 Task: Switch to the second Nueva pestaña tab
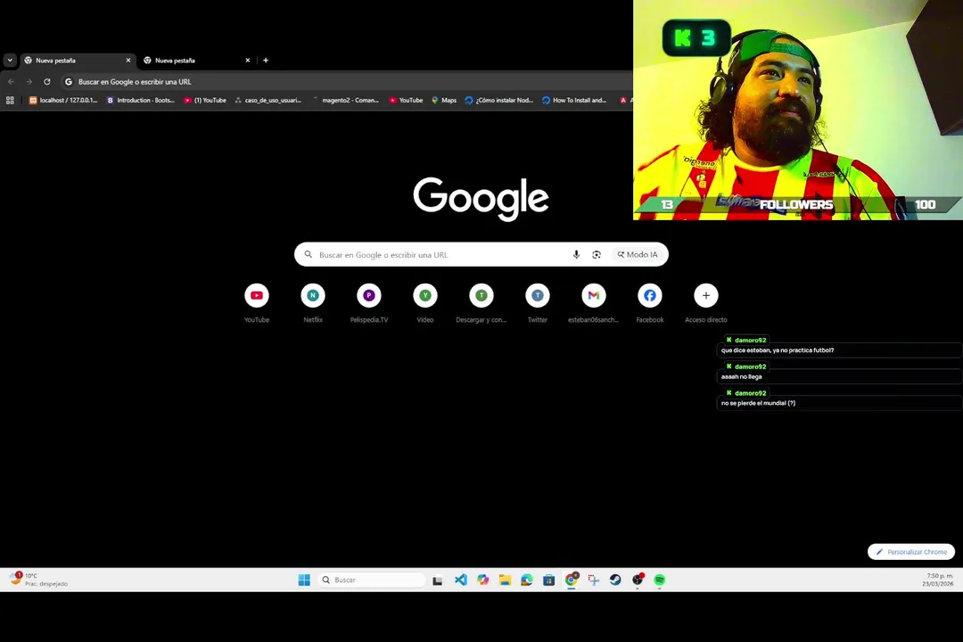[196, 61]
